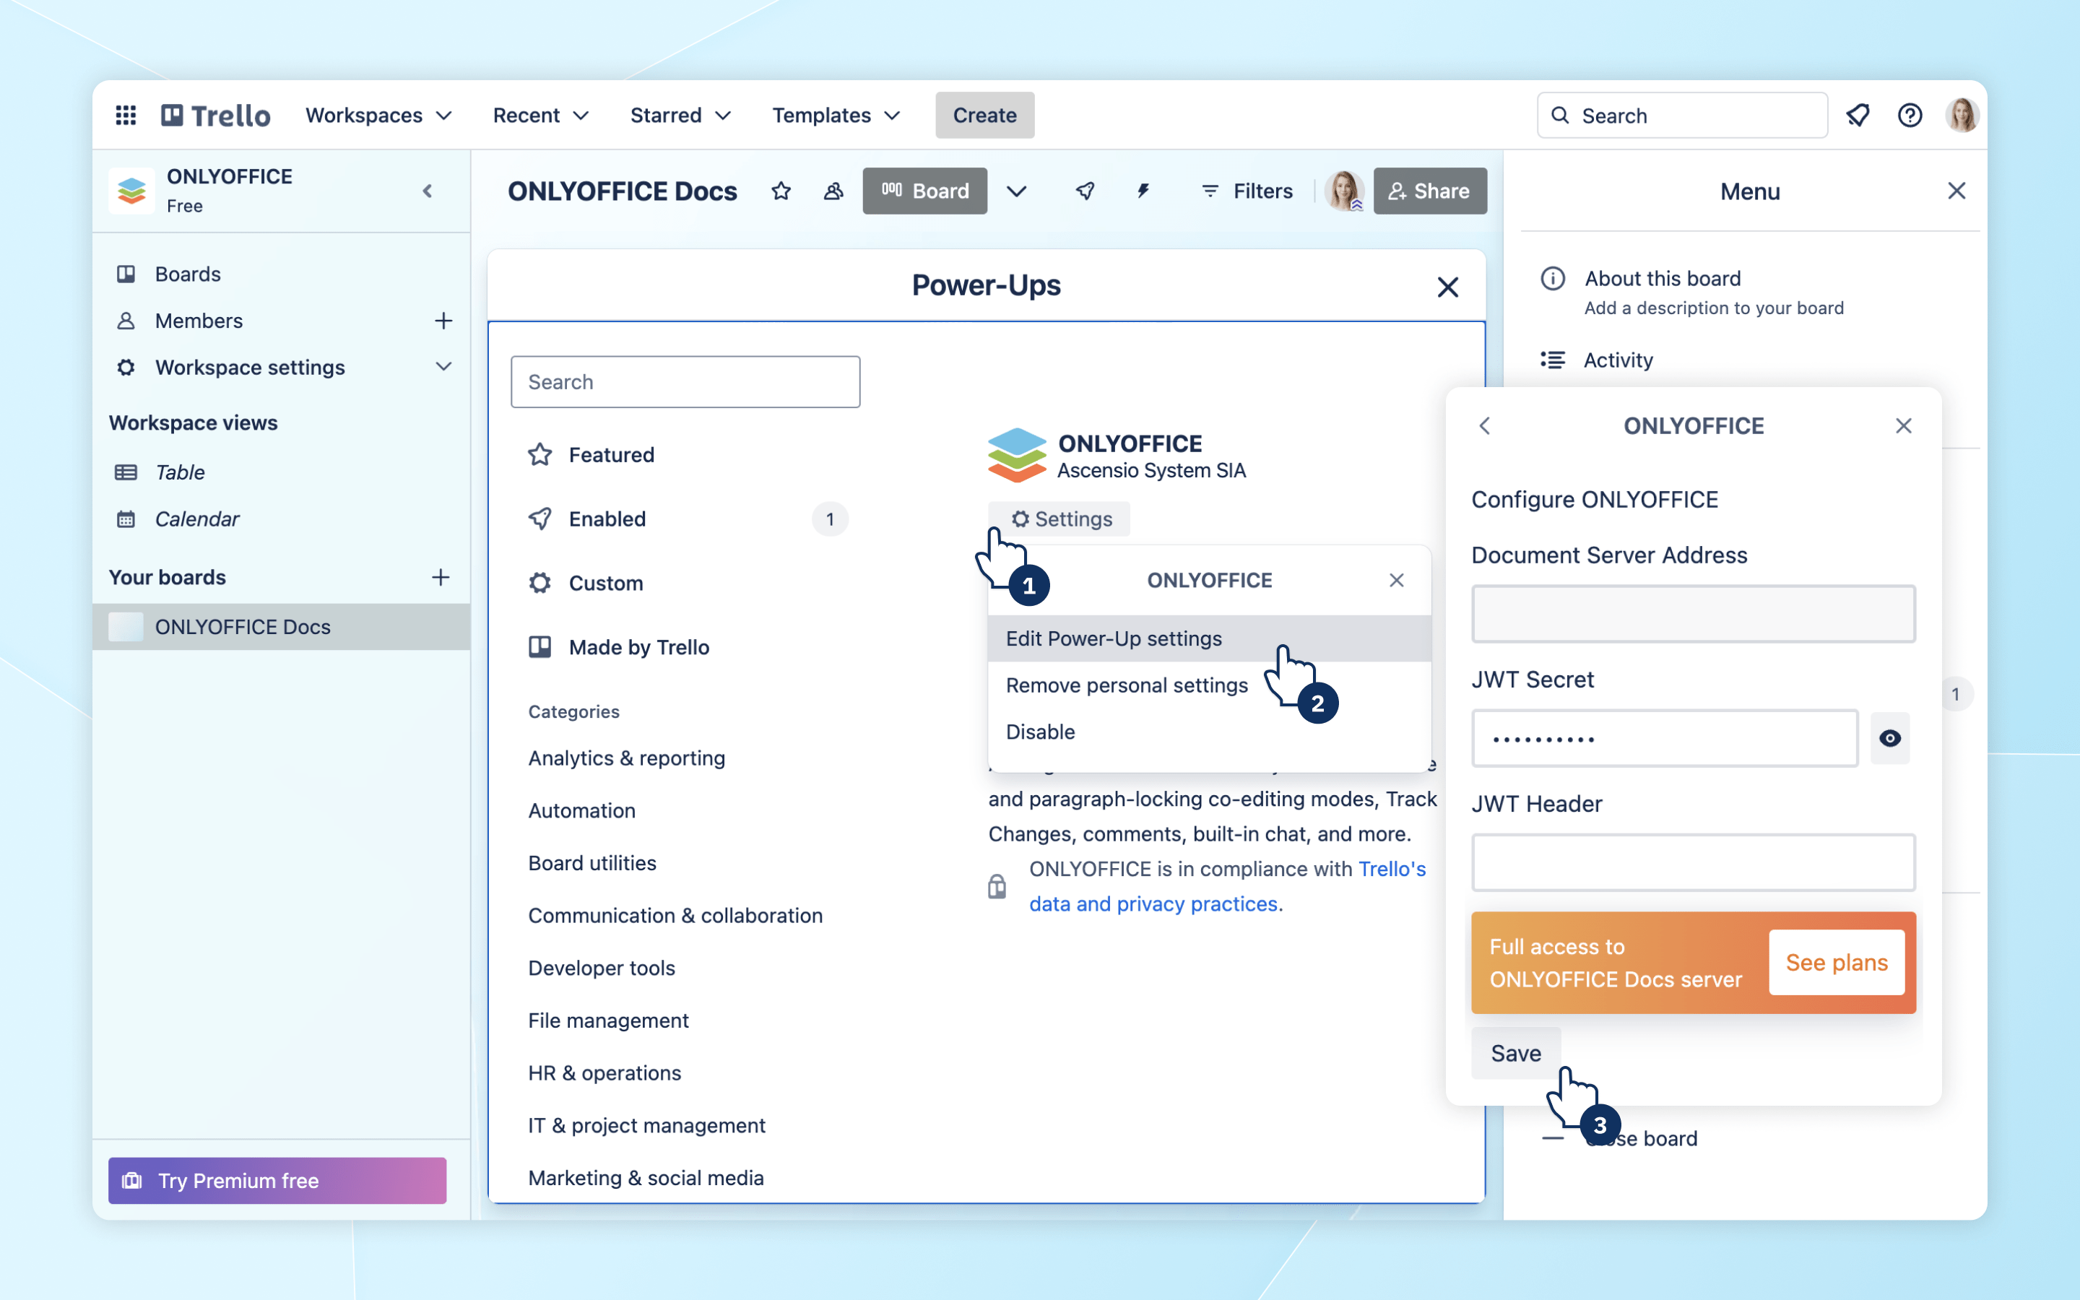Star the ONLYOFFICE Docs board
Image resolution: width=2080 pixels, height=1300 pixels.
pos(781,191)
